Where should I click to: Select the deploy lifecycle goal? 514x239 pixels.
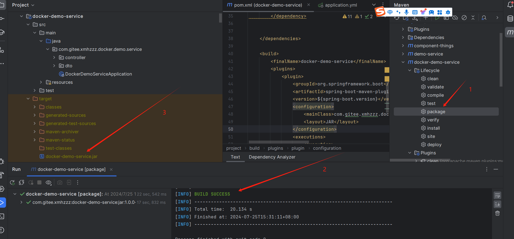pyautogui.click(x=434, y=144)
